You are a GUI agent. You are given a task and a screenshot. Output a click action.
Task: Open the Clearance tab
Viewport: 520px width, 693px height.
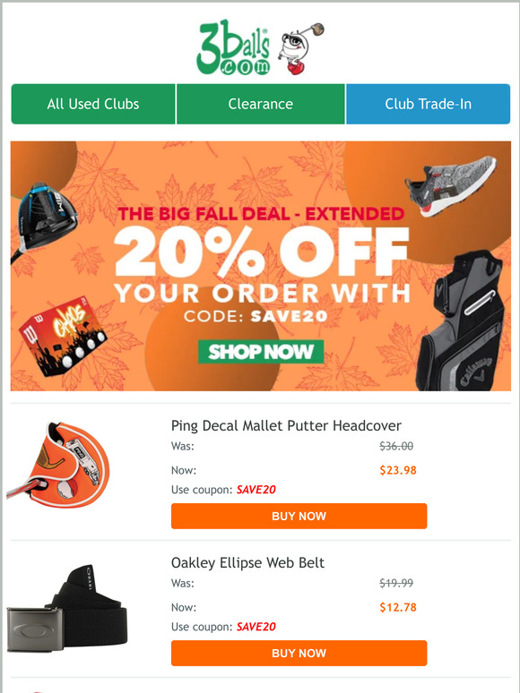(261, 104)
